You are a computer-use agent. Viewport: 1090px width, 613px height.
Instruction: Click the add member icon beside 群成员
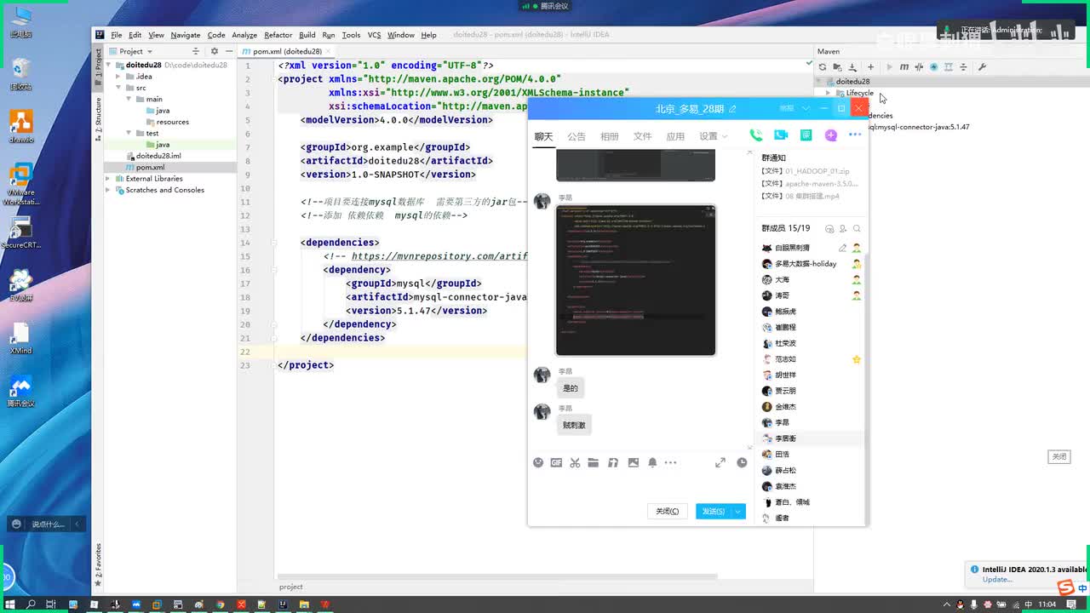[x=843, y=229]
